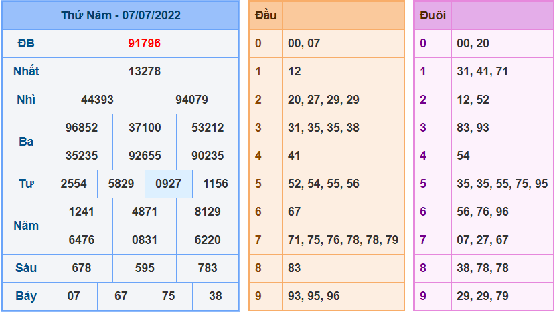Image resolution: width=555 pixels, height=312 pixels.
Task: Select fifth prize number 8129
Action: (x=208, y=212)
